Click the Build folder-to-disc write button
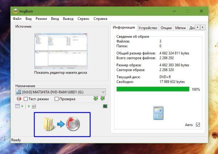The image size is (218, 154). [x=62, y=125]
